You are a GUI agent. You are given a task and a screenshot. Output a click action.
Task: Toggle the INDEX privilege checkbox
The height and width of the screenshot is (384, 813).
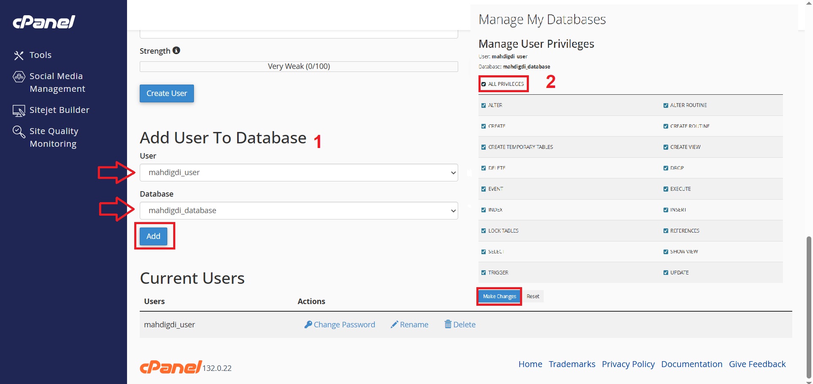pyautogui.click(x=484, y=210)
